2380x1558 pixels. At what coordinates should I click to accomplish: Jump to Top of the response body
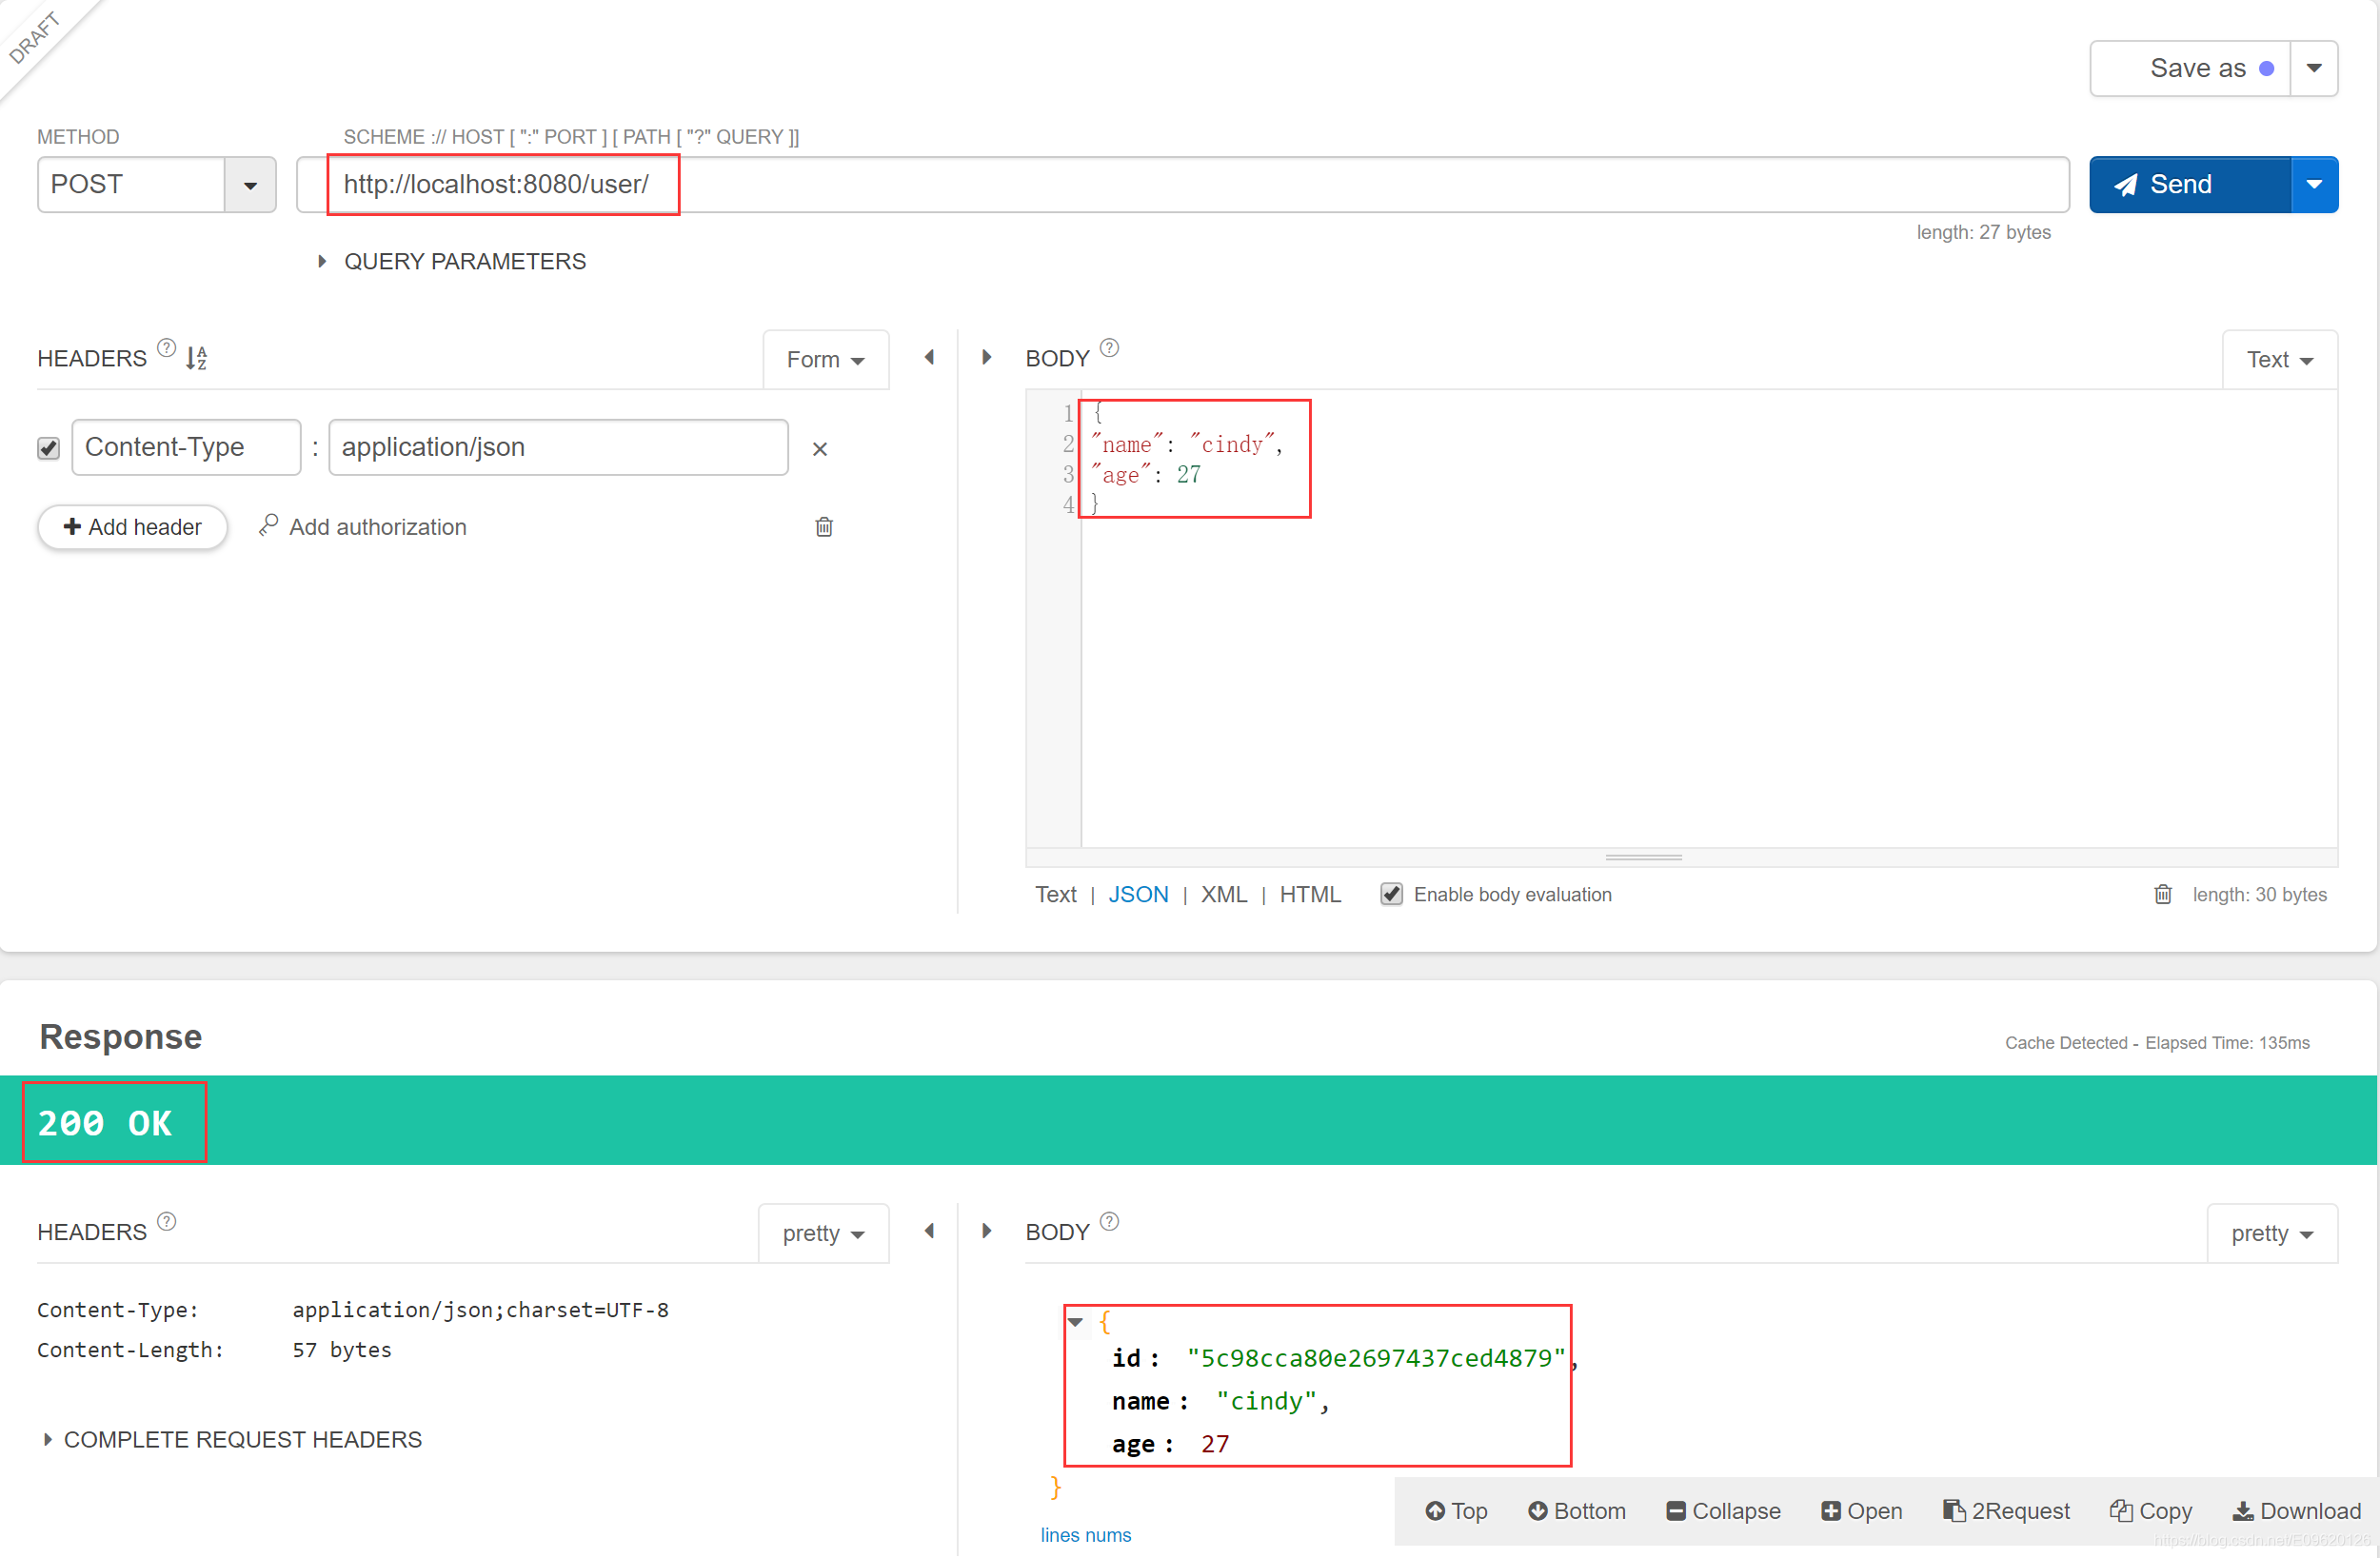(1456, 1510)
